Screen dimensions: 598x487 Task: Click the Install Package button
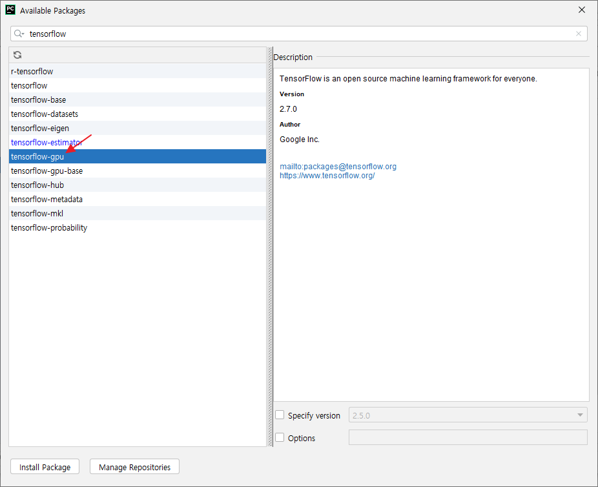(45, 467)
